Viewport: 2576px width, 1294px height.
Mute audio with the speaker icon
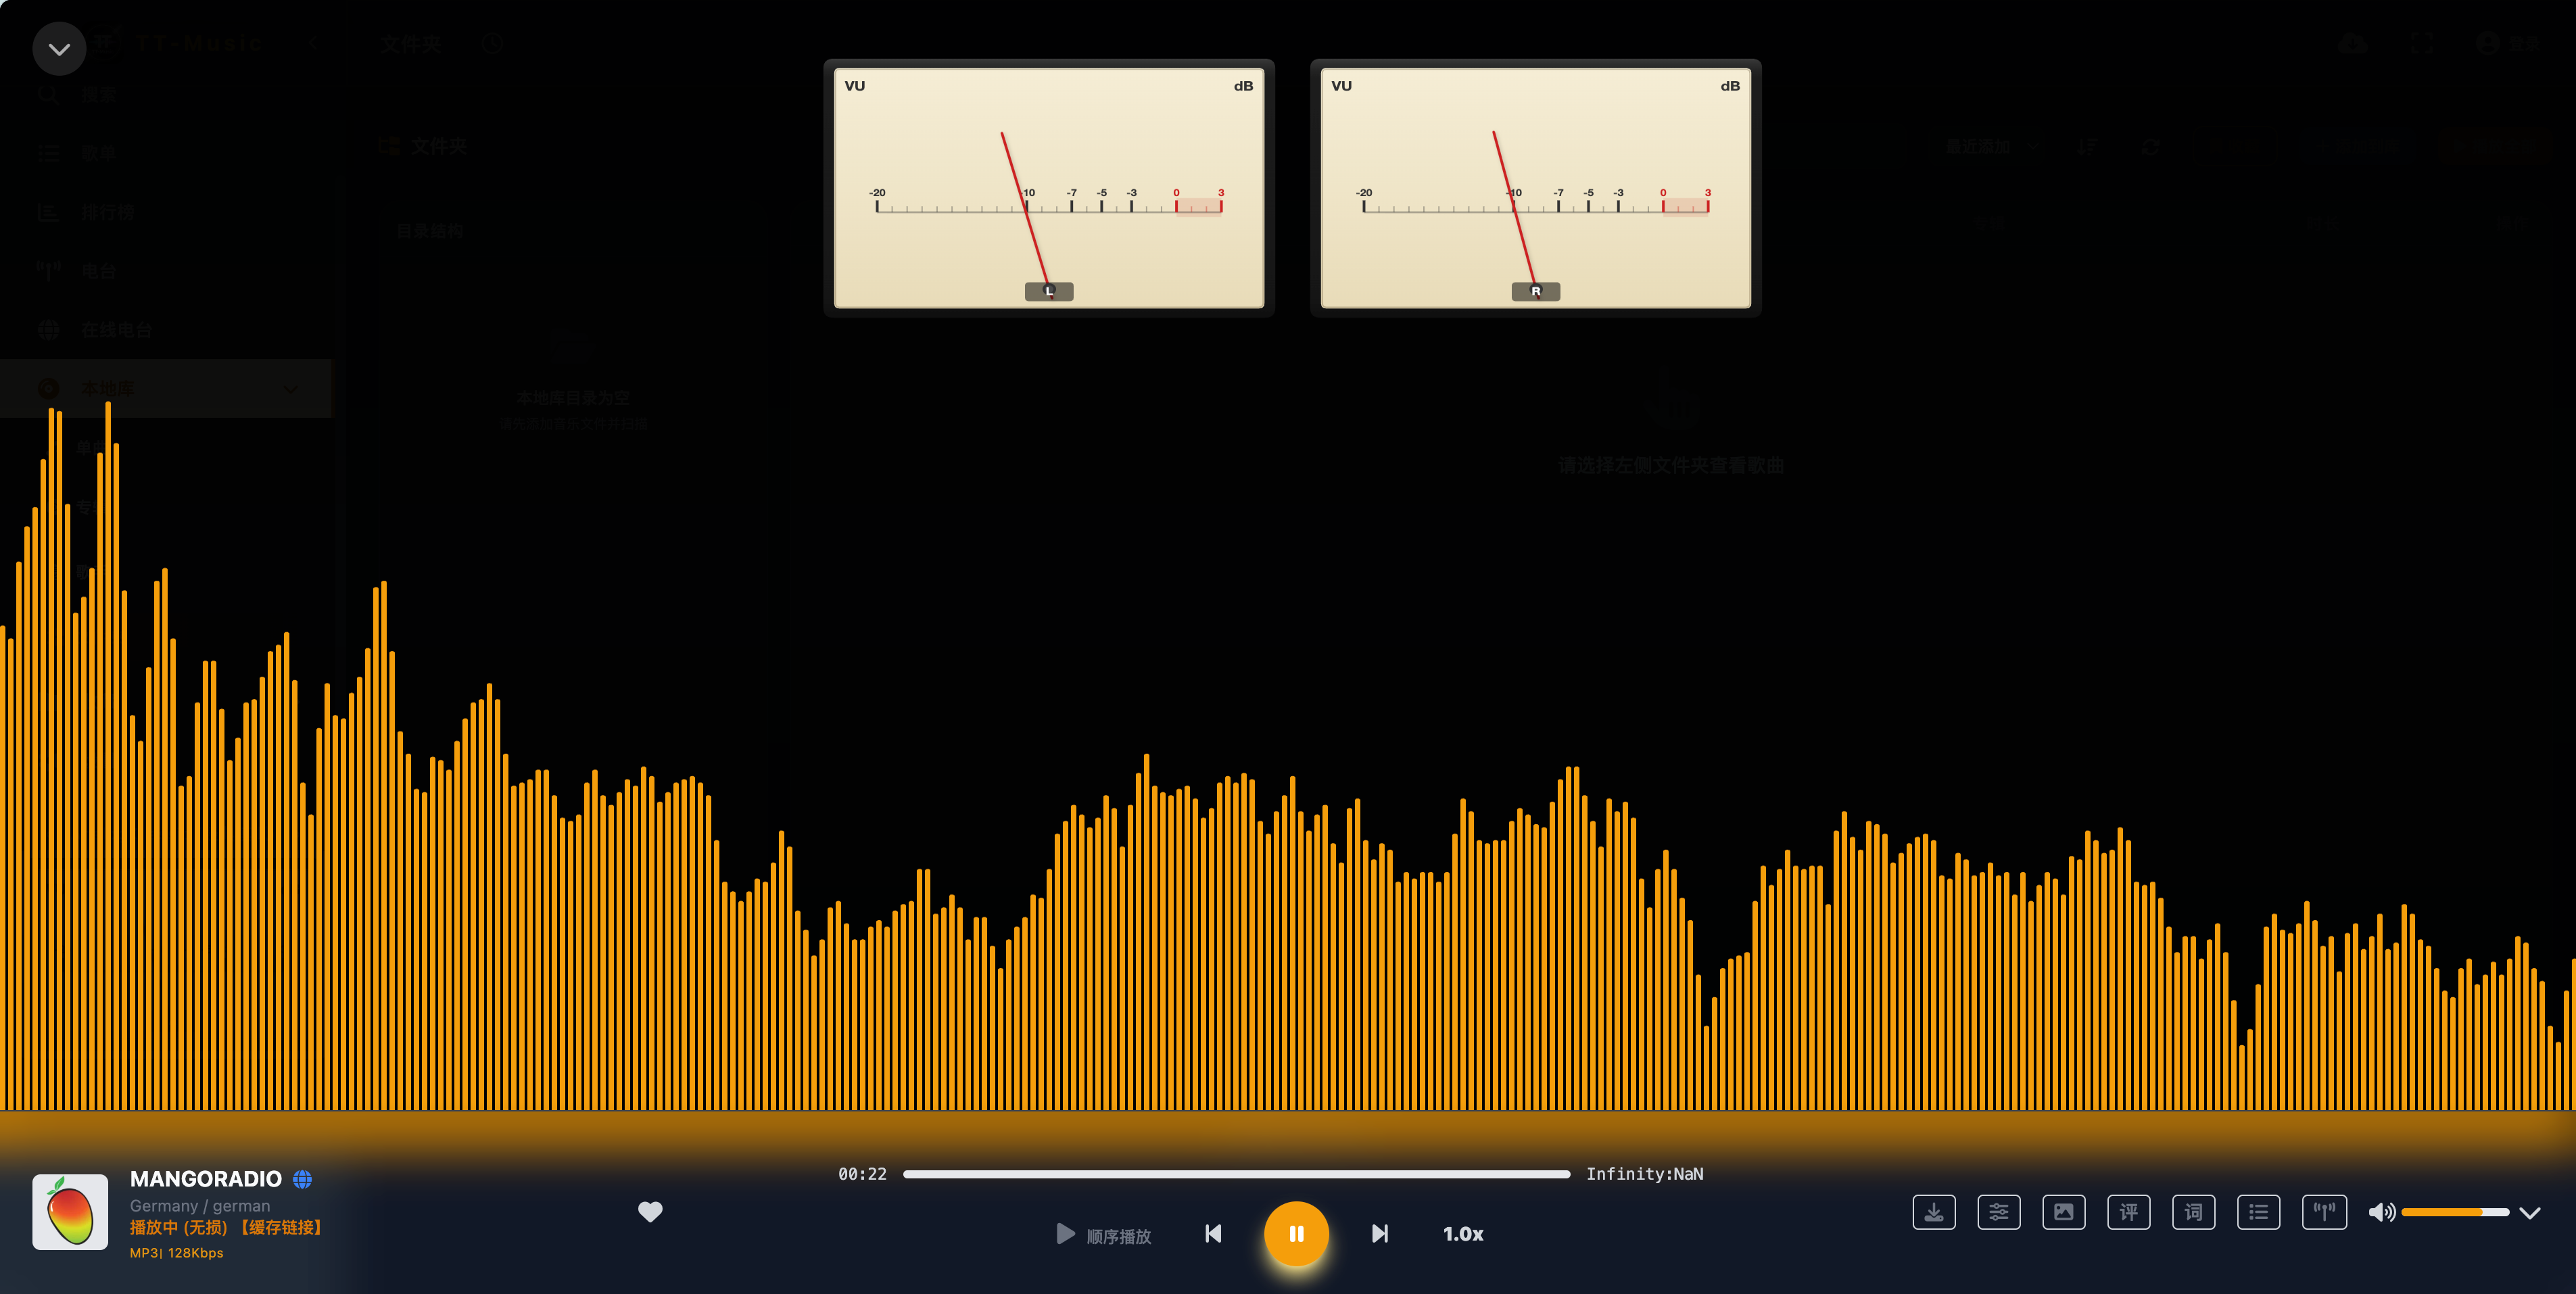2382,1213
